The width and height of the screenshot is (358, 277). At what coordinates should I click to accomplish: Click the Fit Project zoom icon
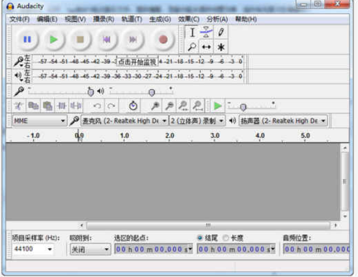(197, 106)
